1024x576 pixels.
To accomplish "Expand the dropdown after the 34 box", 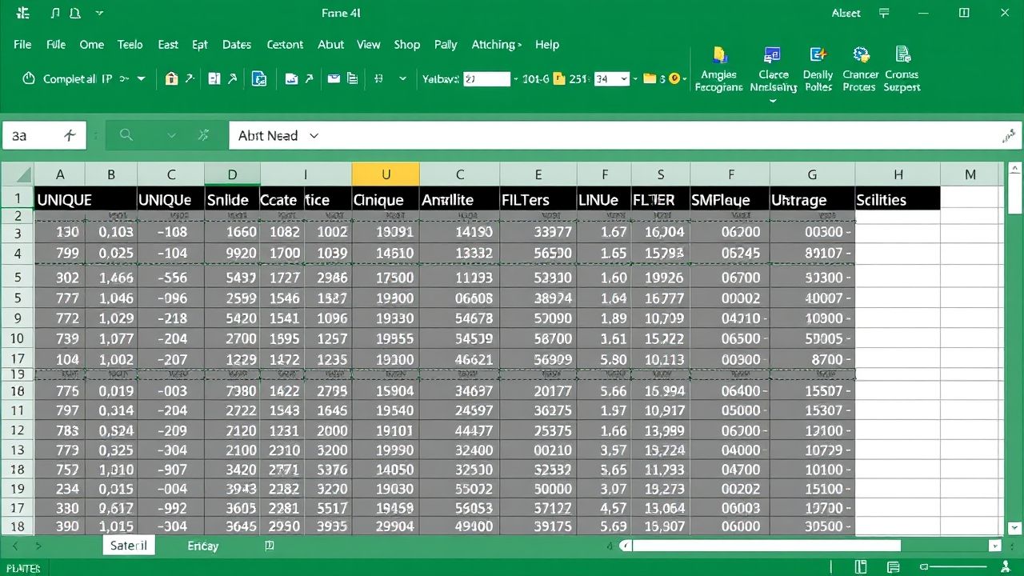I will tap(635, 79).
